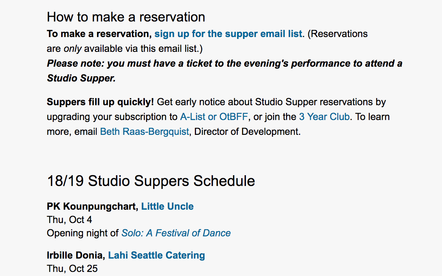Email Beth Raas-Bergquist via her name link

click(x=144, y=132)
